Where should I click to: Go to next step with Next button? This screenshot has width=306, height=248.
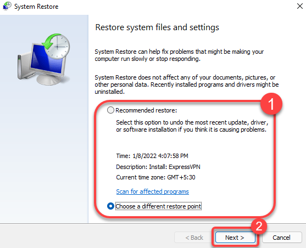point(235,238)
